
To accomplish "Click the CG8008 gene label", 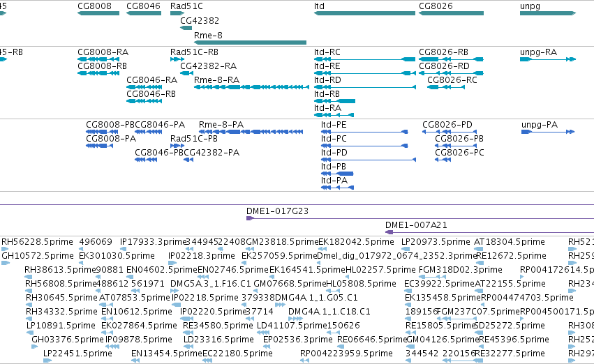I will 95,6.
